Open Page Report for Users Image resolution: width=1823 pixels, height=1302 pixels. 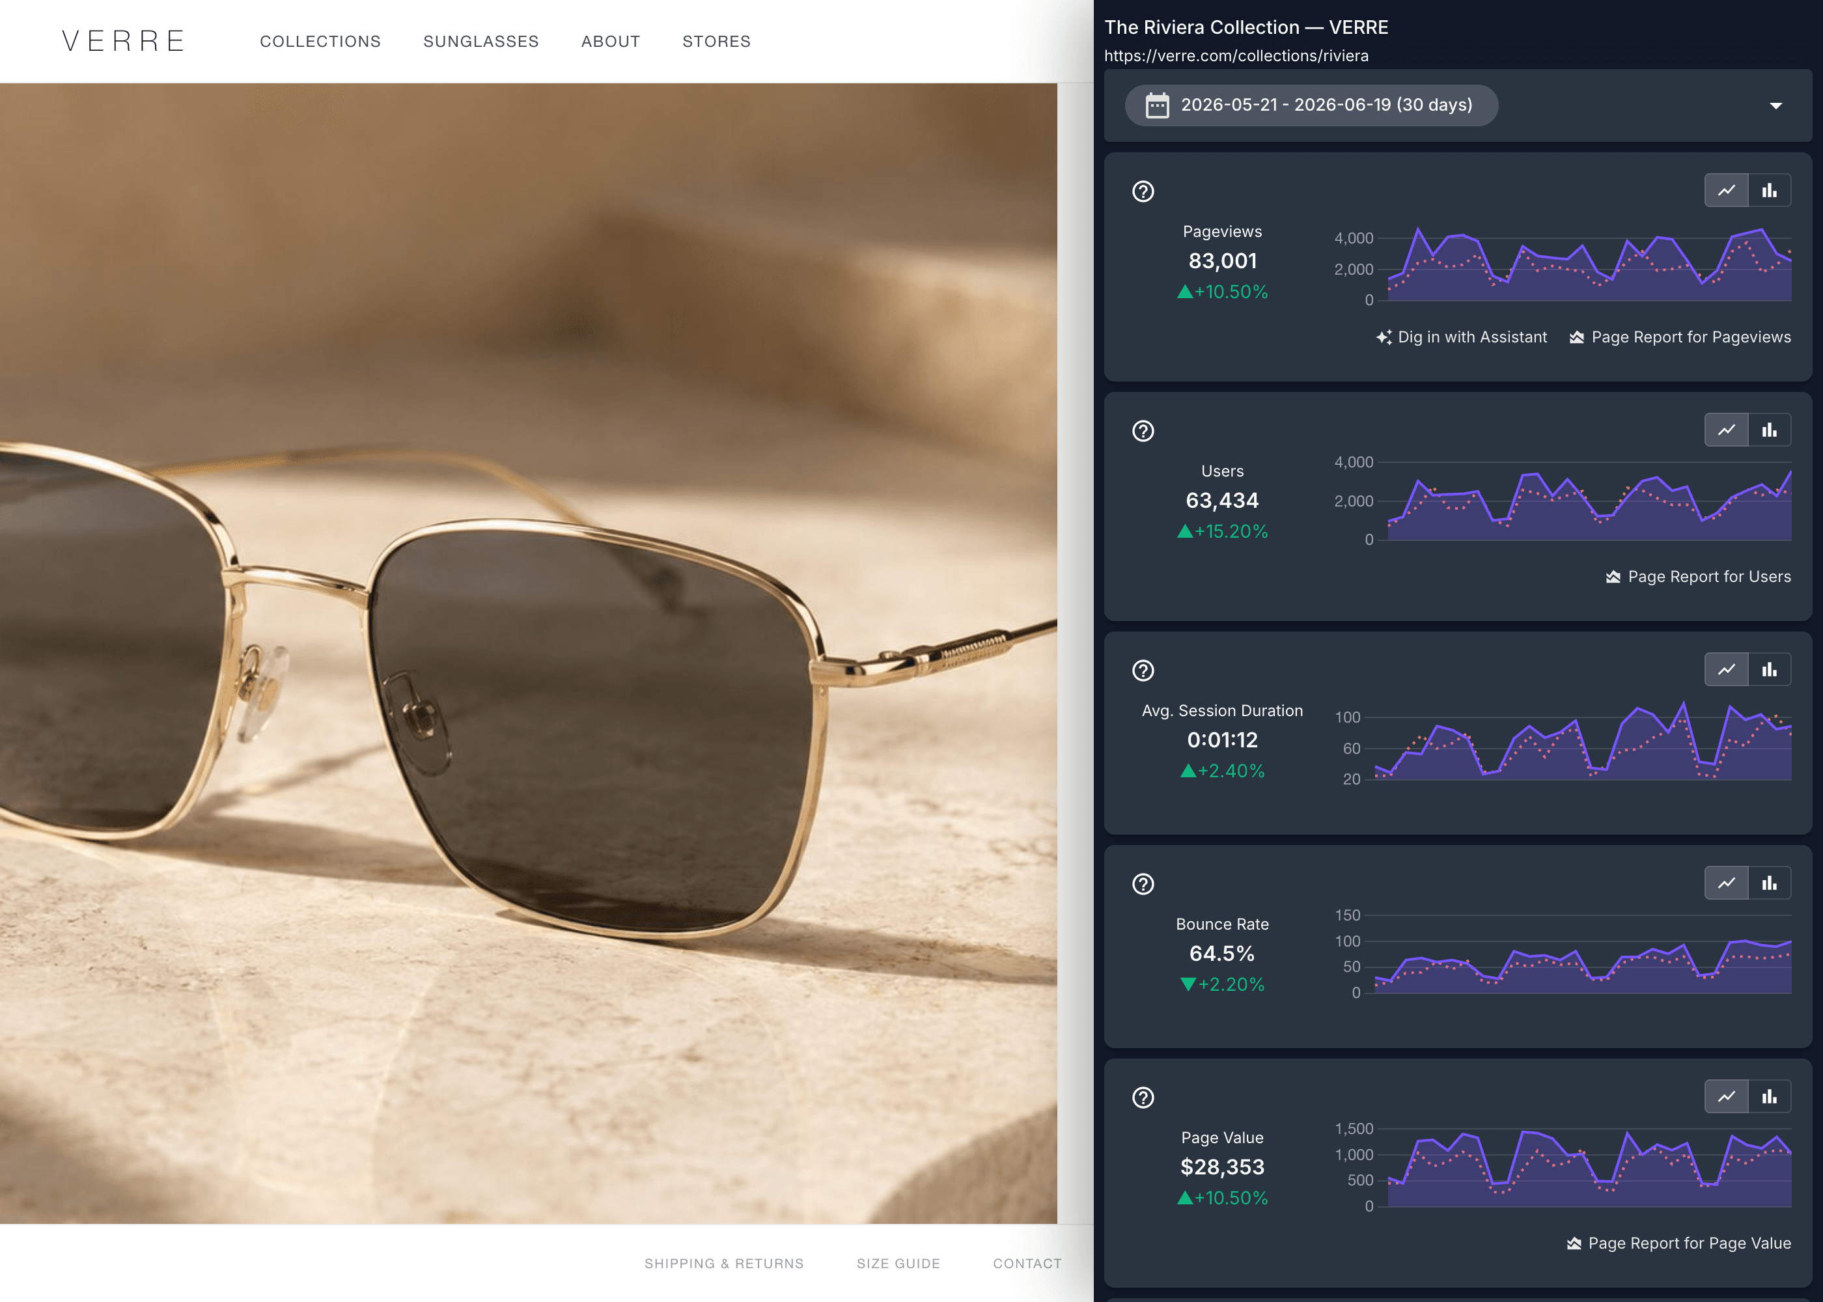pos(1698,577)
